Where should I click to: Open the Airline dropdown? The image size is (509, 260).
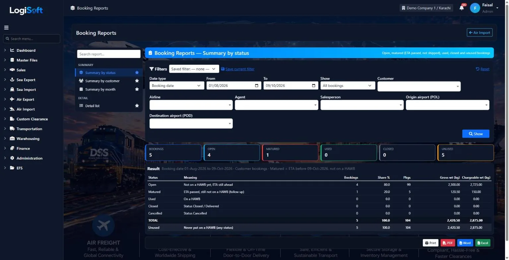(x=191, y=105)
